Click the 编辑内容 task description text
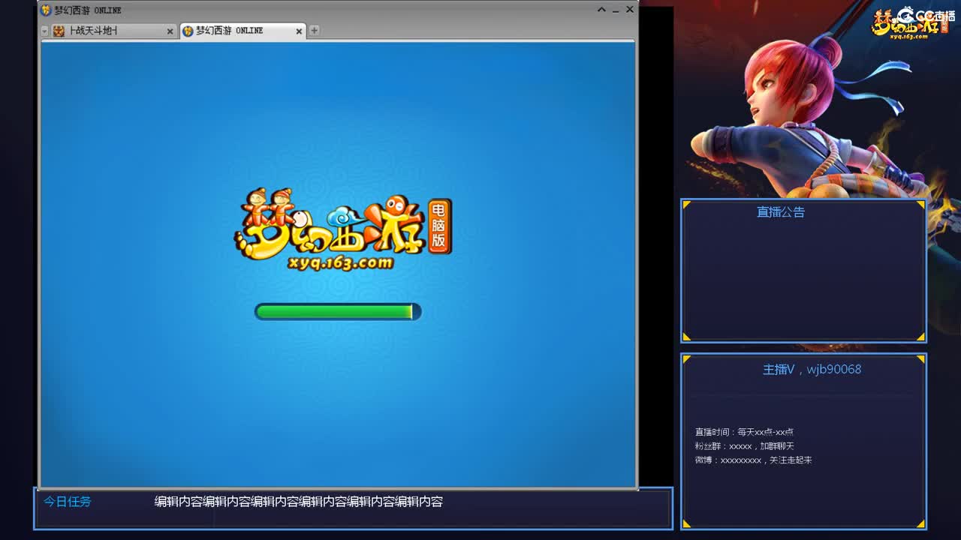The image size is (961, 540). [x=299, y=502]
